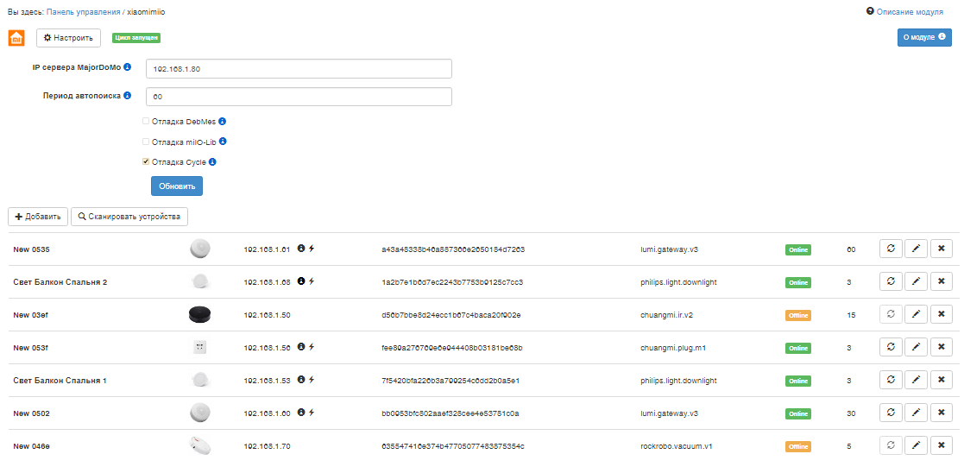Viewport: 964px width, 473px height.
Task: Edit the New 046e vacuum device
Action: pos(916,445)
